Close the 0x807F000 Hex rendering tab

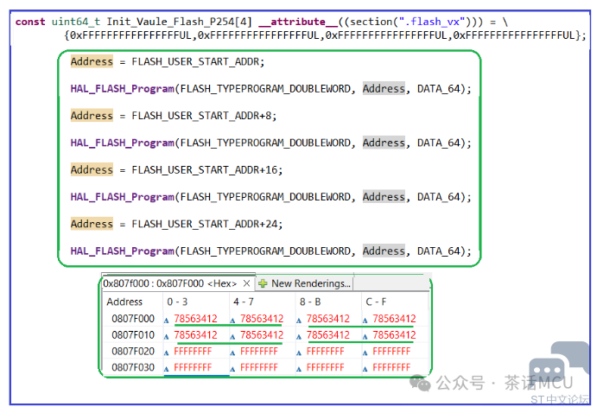(x=246, y=283)
